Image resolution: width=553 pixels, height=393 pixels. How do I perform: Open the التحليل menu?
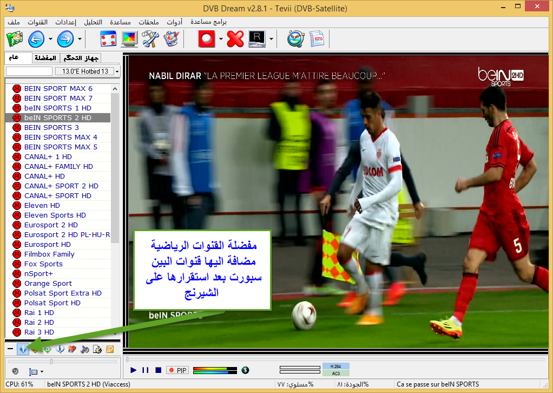point(93,22)
